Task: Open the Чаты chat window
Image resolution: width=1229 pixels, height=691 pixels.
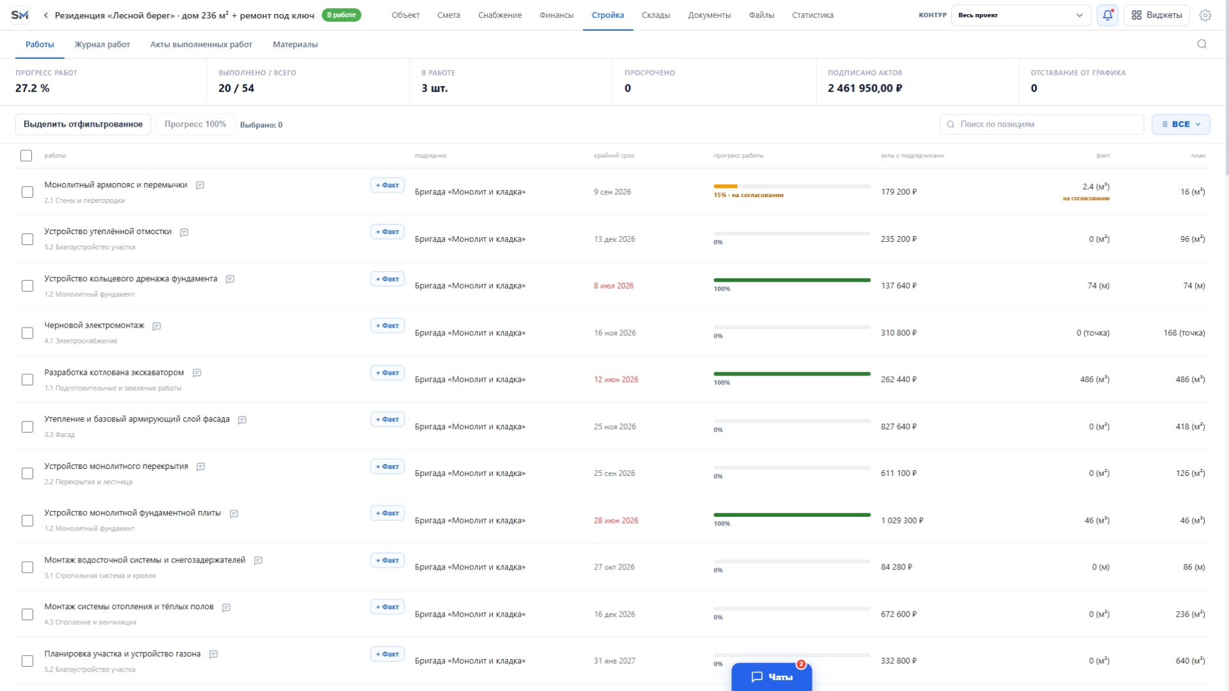Action: coord(771,677)
